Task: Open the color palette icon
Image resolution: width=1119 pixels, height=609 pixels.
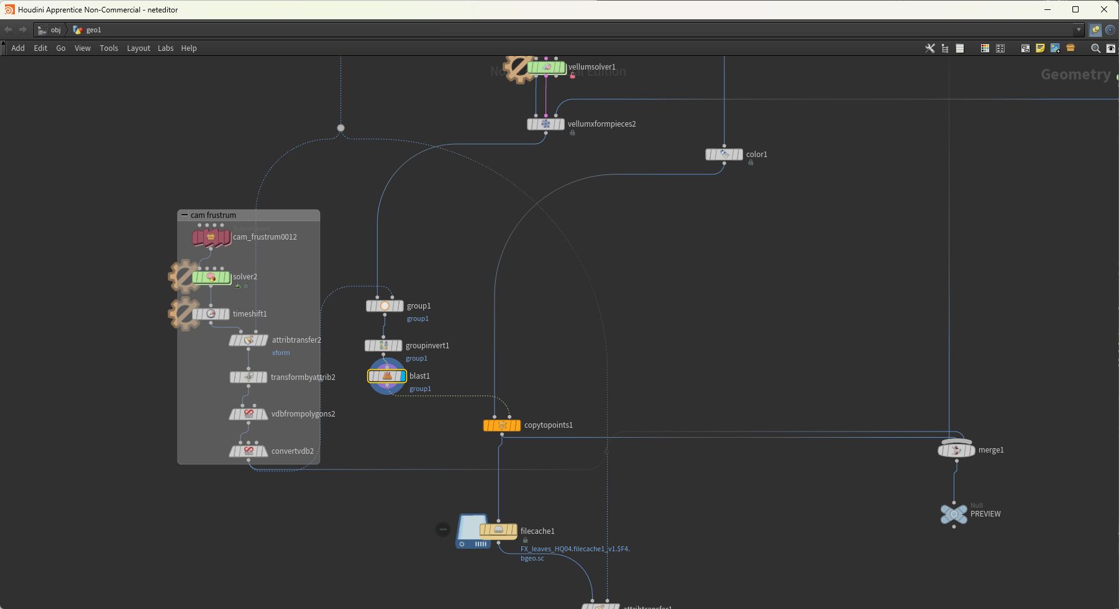Action: 985,48
